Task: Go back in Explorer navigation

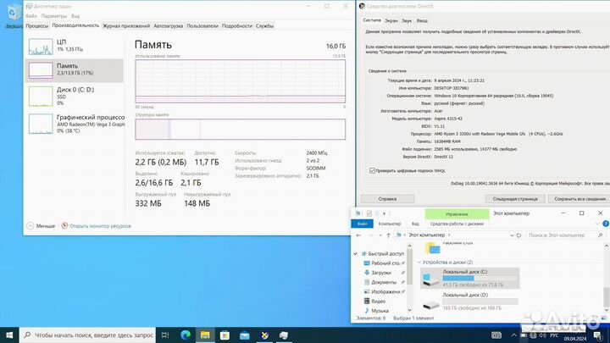Action: [x=358, y=235]
